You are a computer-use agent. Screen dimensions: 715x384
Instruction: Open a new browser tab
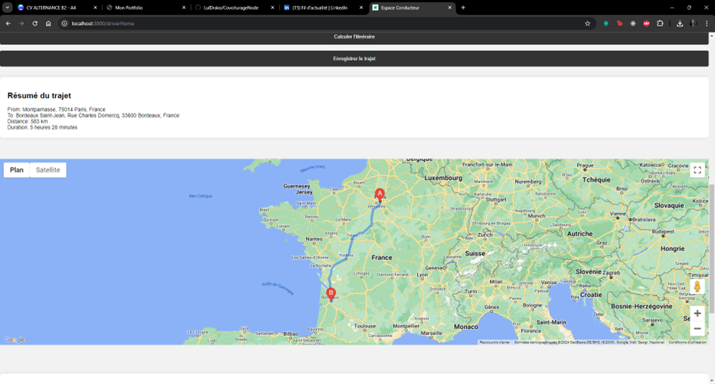click(x=463, y=8)
